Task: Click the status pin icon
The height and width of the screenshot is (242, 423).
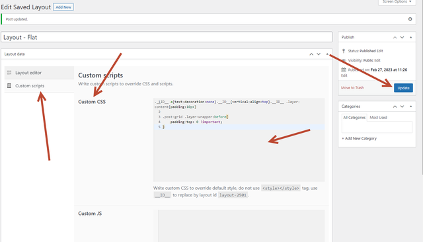Action: click(344, 51)
